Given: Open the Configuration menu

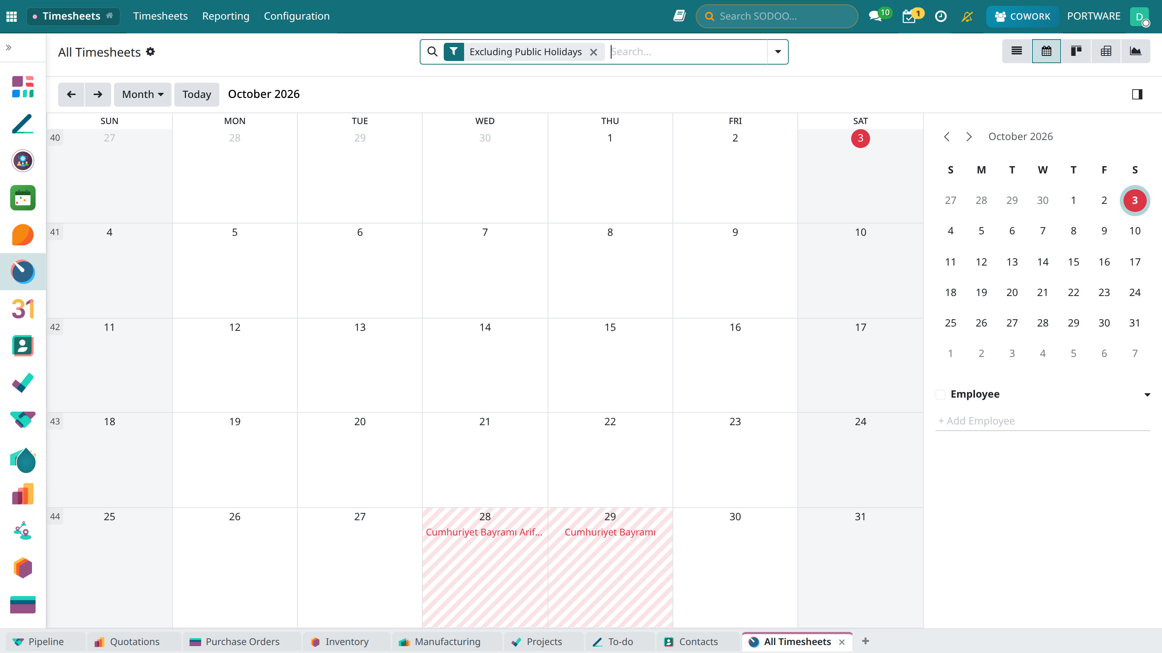Looking at the screenshot, I should (x=297, y=16).
